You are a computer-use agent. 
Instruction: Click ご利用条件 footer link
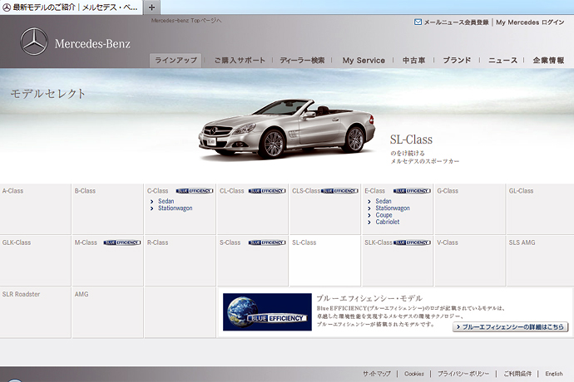(517, 374)
